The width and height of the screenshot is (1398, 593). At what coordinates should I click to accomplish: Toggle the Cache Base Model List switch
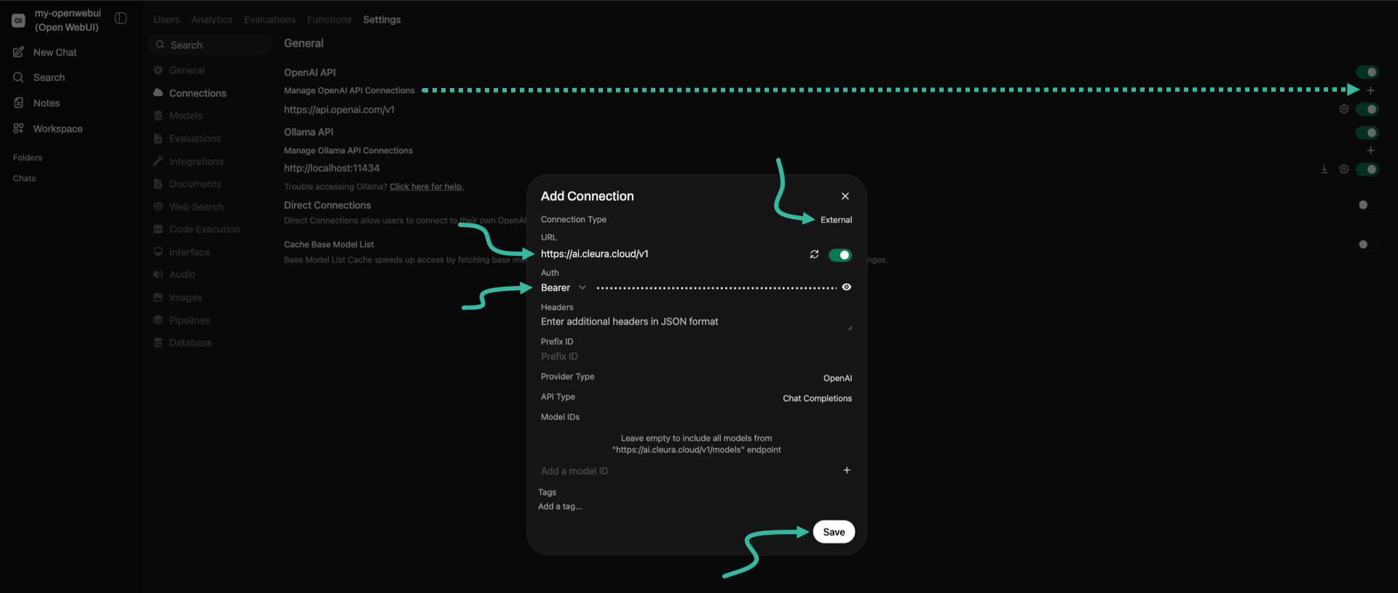coord(1367,244)
